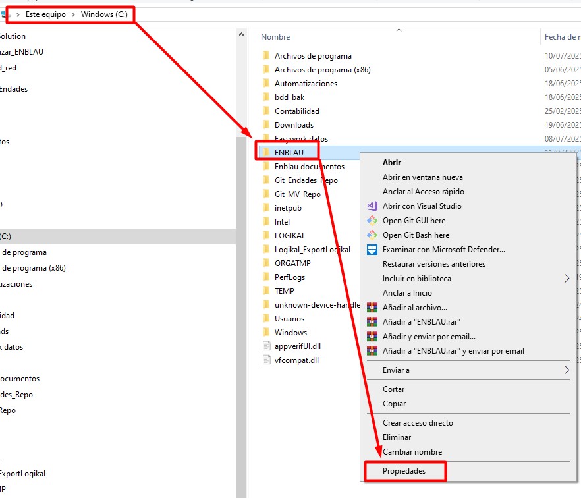This screenshot has height=498, width=581.
Task: Click WinRAR icon beside Añadir y enviar por email
Action: 372,337
